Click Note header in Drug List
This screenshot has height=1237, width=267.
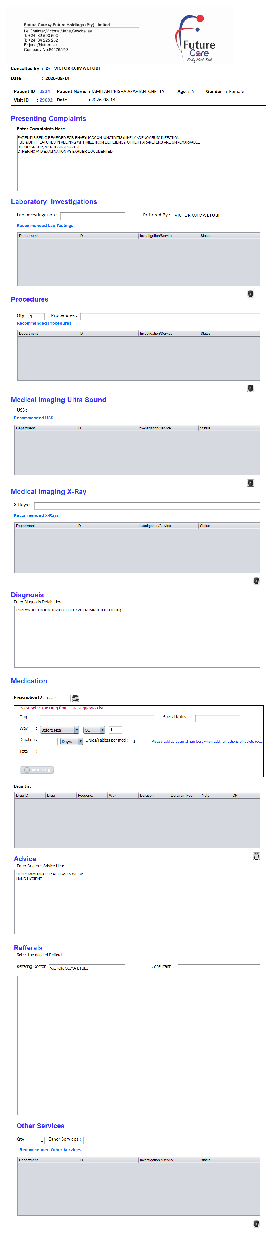(x=215, y=796)
